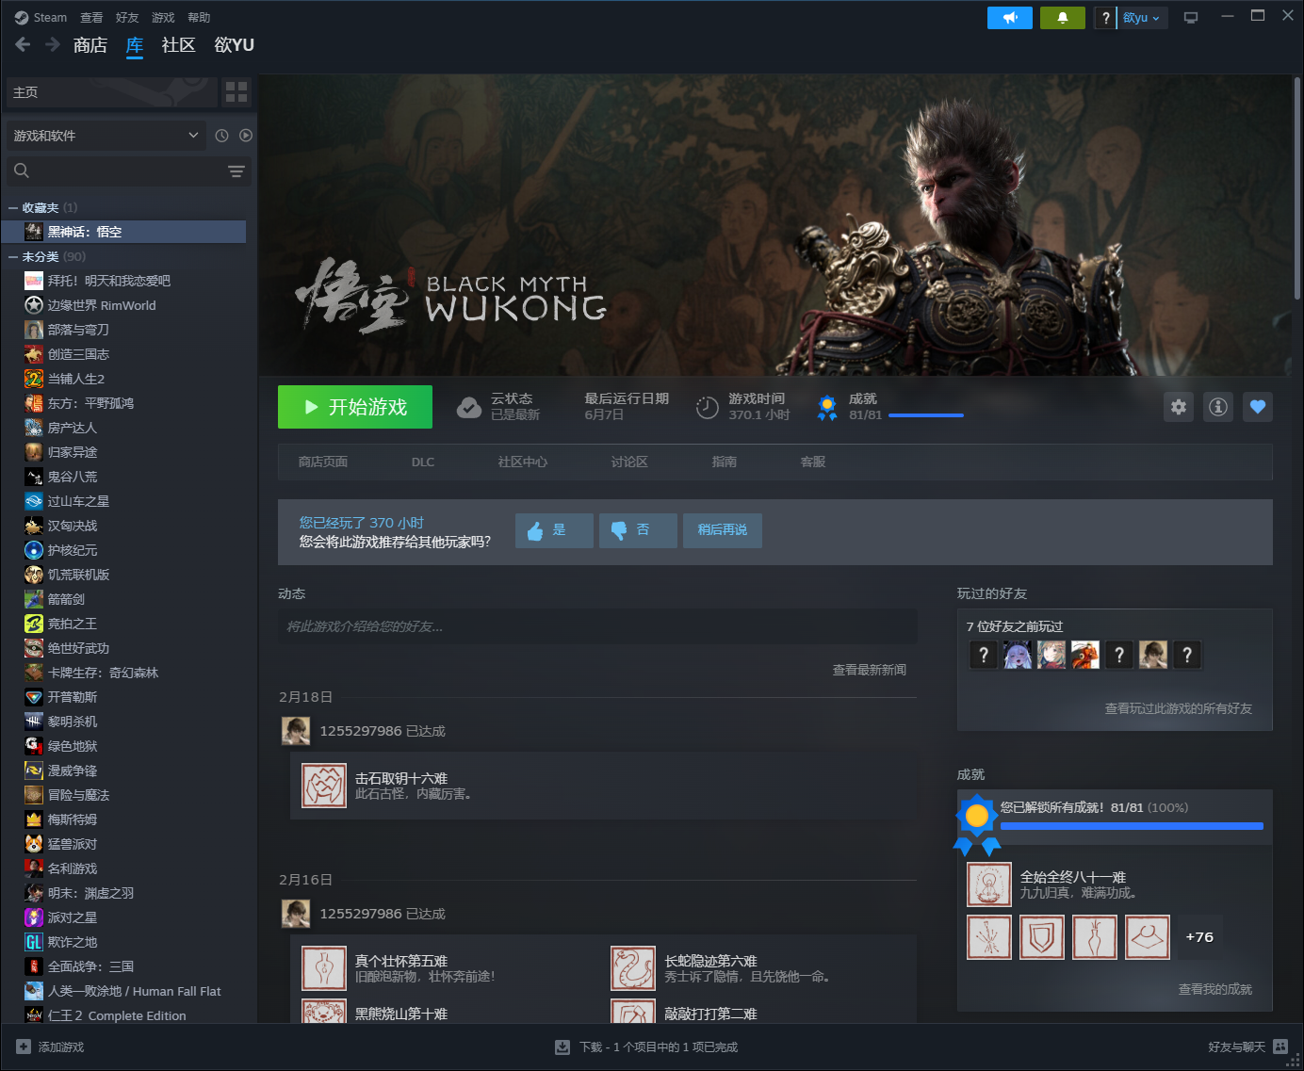Open friends and chat icon
This screenshot has width=1304, height=1071.
1280,1047
